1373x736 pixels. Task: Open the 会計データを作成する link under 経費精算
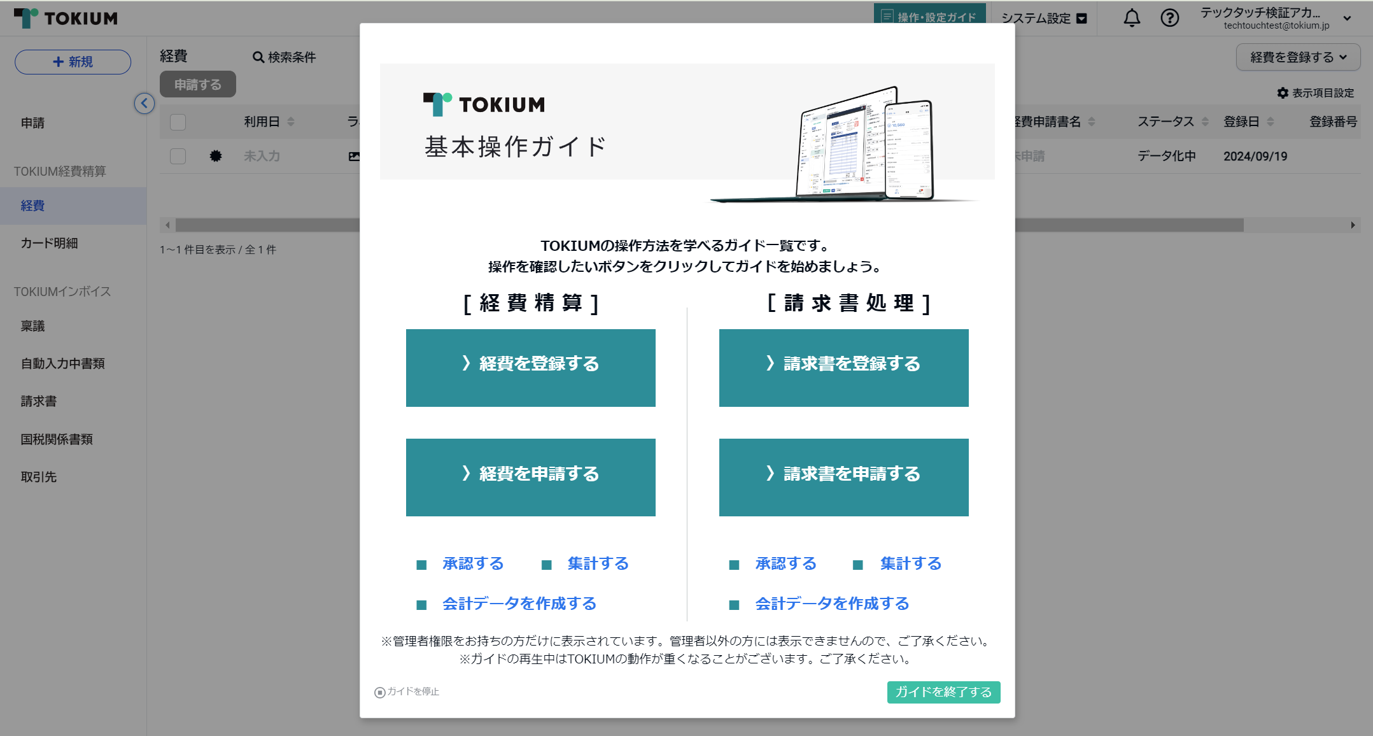(519, 604)
